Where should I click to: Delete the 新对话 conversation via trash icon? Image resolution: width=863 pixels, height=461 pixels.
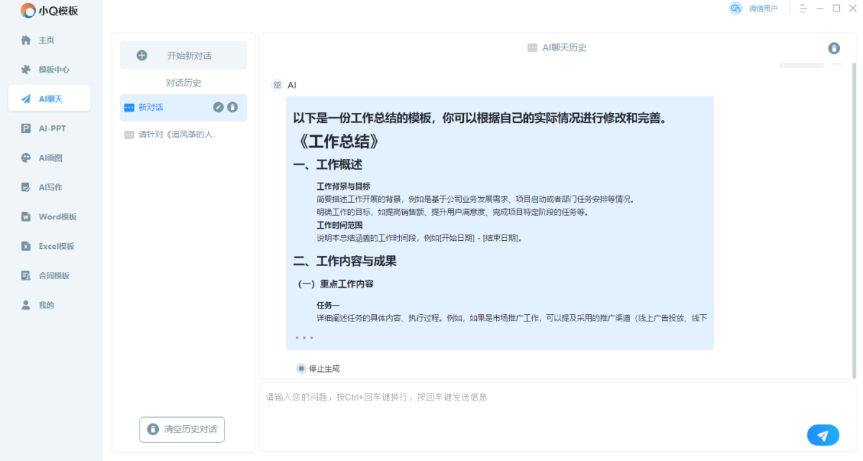pyautogui.click(x=232, y=107)
